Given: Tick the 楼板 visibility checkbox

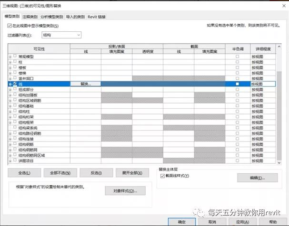Looking at the screenshot, I should [15, 67].
